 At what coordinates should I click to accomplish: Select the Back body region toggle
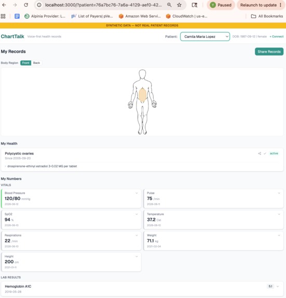pyautogui.click(x=37, y=63)
